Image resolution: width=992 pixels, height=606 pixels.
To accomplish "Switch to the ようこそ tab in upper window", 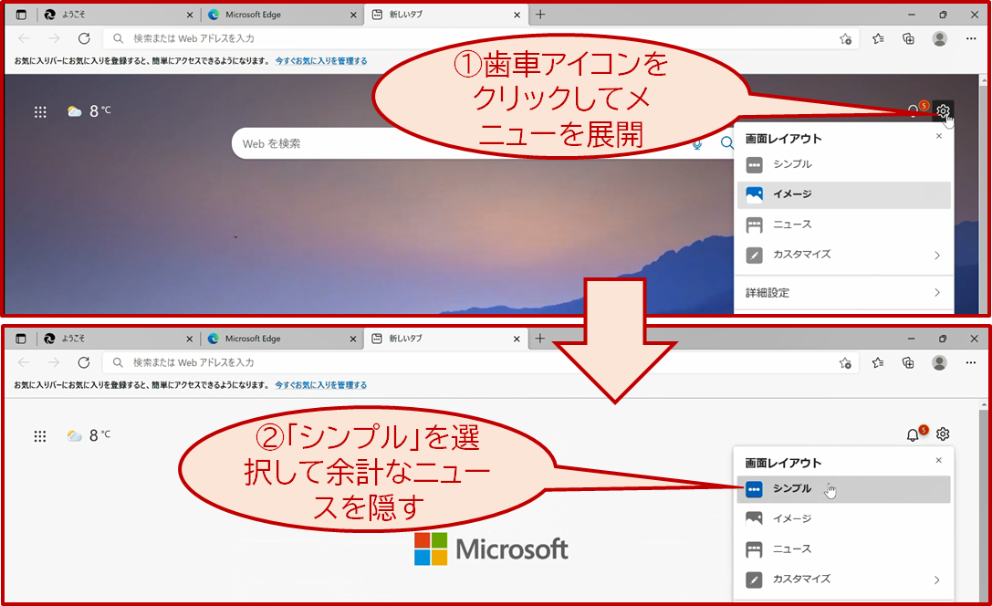I will pyautogui.click(x=119, y=15).
